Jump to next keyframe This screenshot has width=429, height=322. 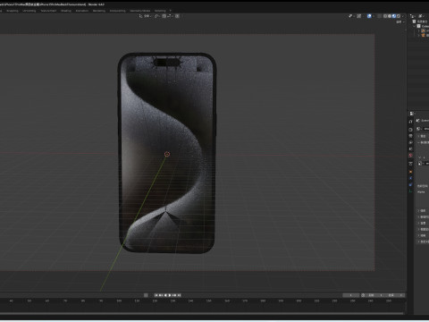(174, 295)
